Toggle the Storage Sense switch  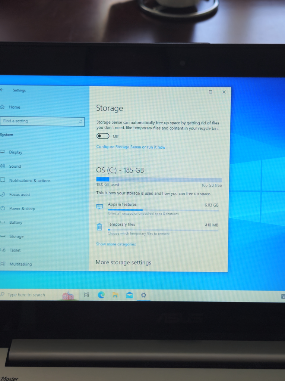[103, 136]
